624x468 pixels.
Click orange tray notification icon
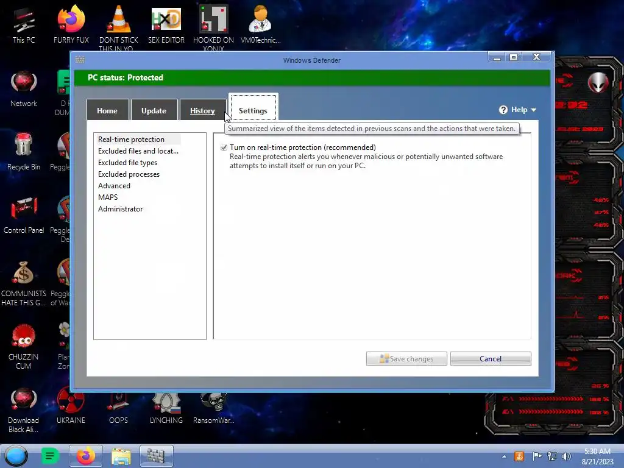tap(519, 456)
